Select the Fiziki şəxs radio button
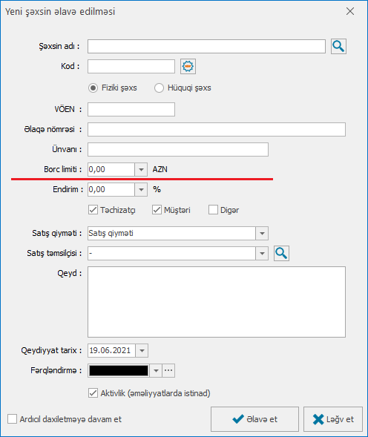 [x=93, y=88]
